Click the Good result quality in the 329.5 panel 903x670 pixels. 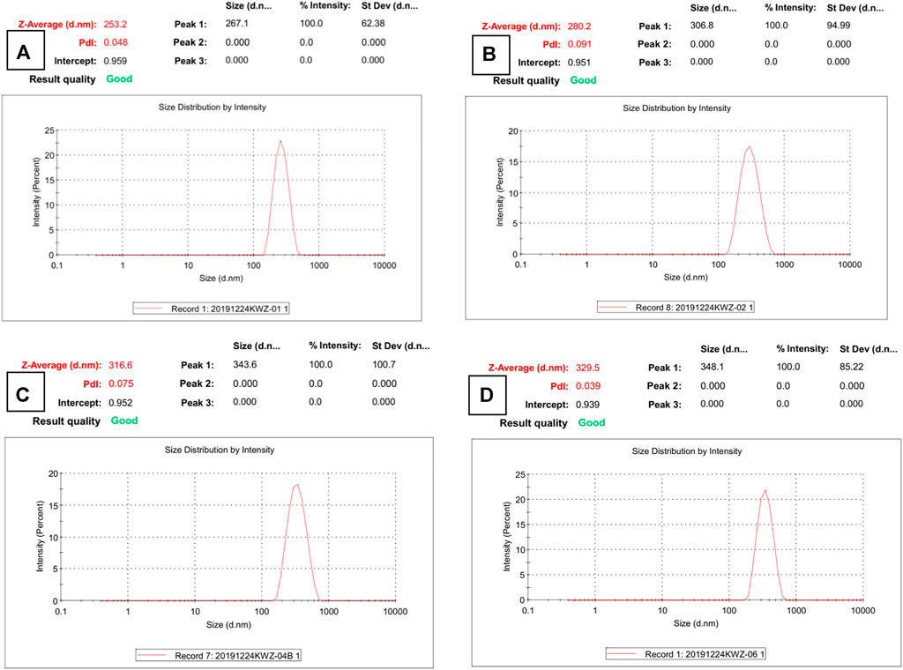[592, 422]
